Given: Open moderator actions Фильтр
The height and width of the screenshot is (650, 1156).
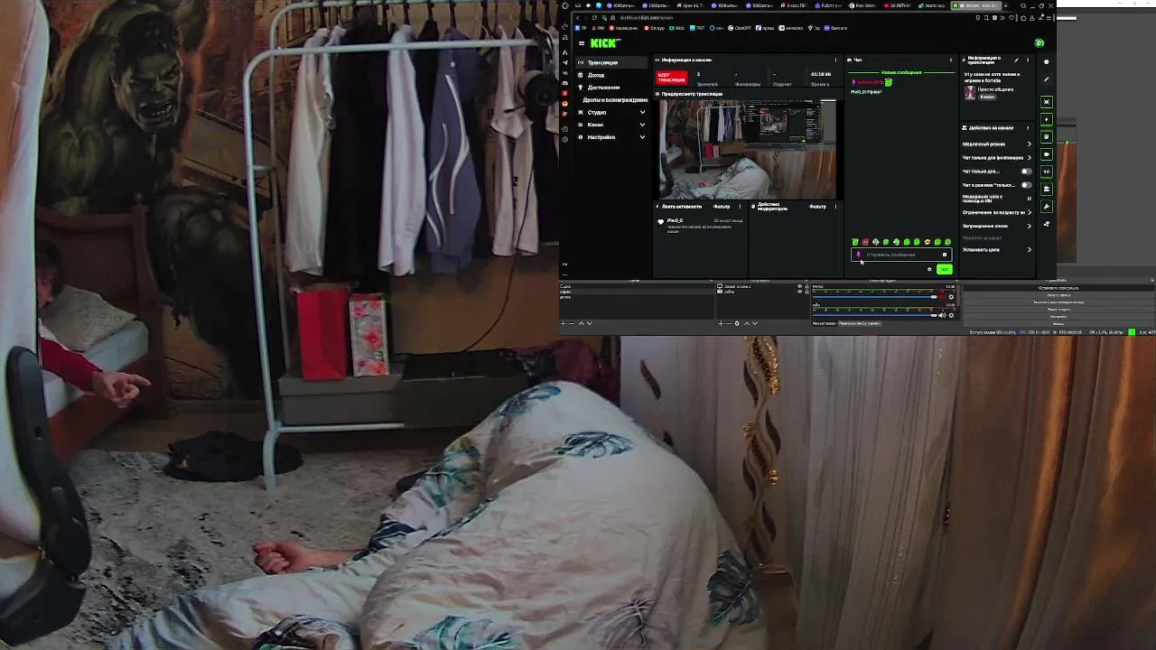Looking at the screenshot, I should 817,207.
